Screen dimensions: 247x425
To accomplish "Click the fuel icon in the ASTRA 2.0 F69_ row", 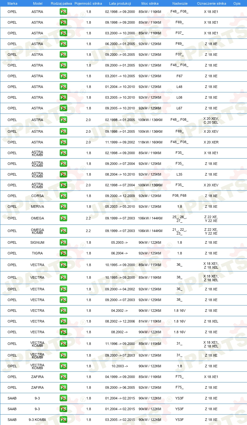I will 63,131.
